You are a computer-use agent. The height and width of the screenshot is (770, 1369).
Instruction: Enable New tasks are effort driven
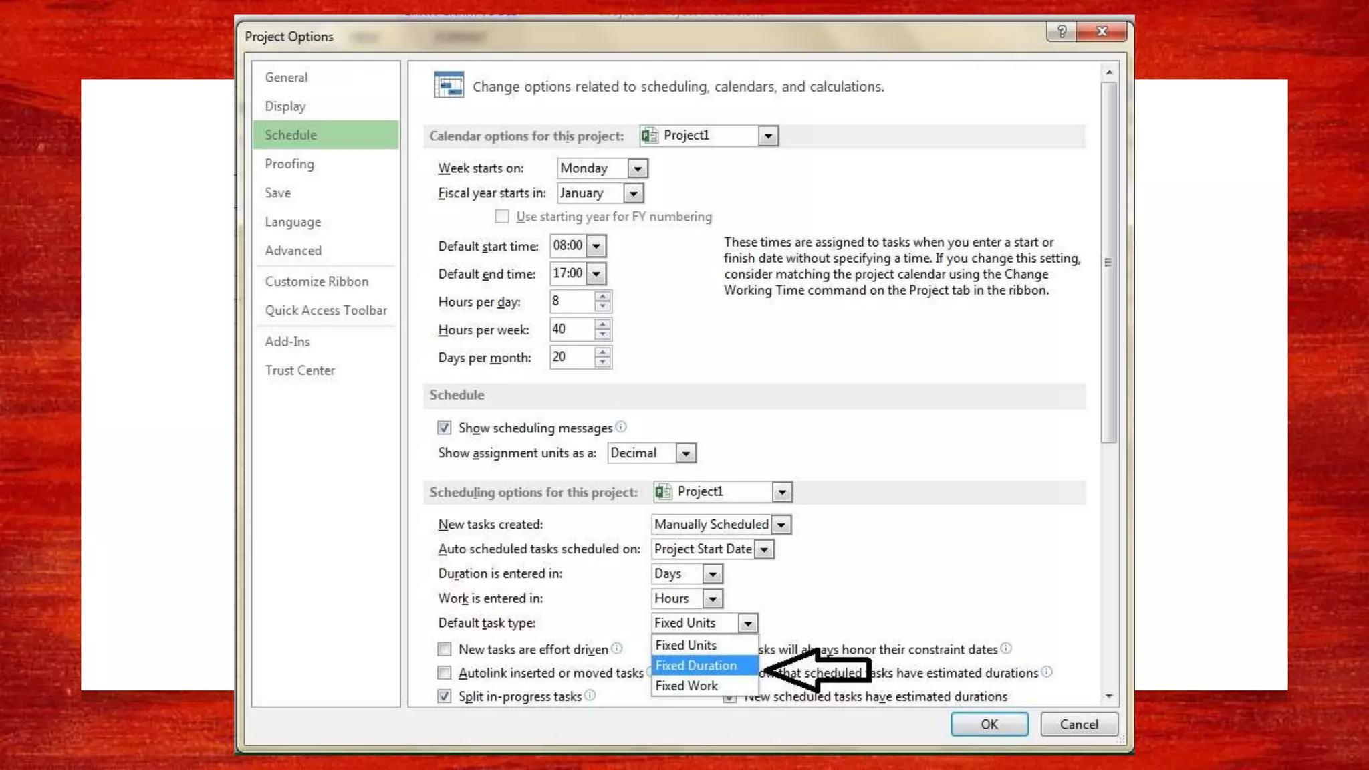click(x=445, y=649)
